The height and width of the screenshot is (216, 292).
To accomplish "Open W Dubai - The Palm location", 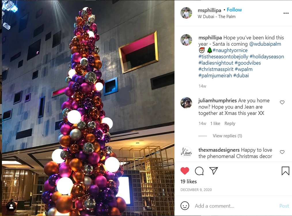I will click(x=217, y=17).
